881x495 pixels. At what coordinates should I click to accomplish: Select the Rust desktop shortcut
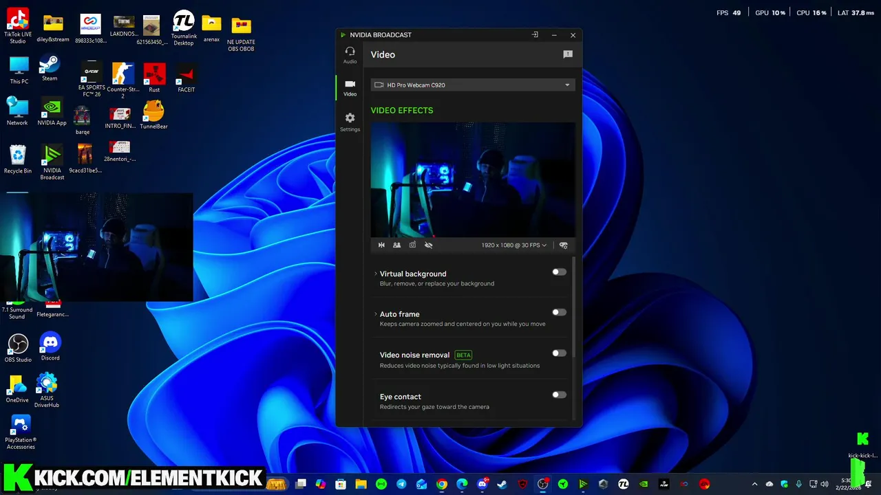tap(154, 77)
